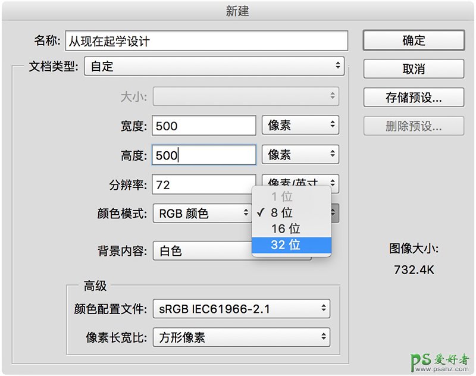Choose 32 位 in the bit depth menu
Image resolution: width=476 pixels, height=376 pixels.
click(x=292, y=245)
